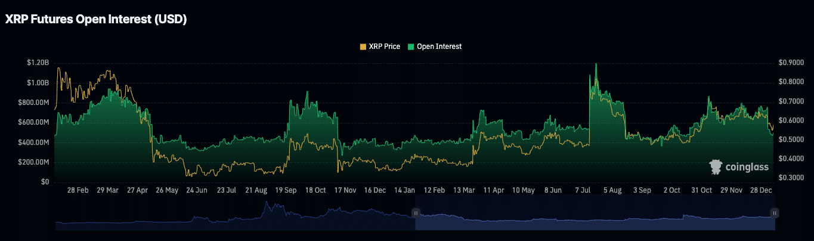Screen dimensions: 814x241
Task: Click the highest open interest spike in July
Action: (x=596, y=64)
